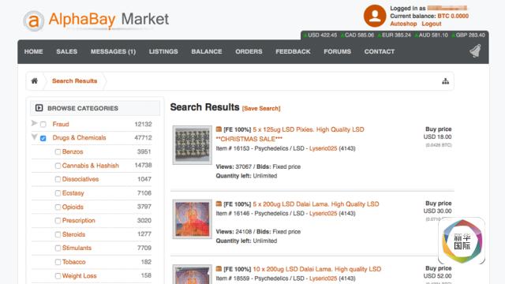Collapse the Drugs & Chemicals category arrow
The image size is (505, 284).
pyautogui.click(x=34, y=136)
